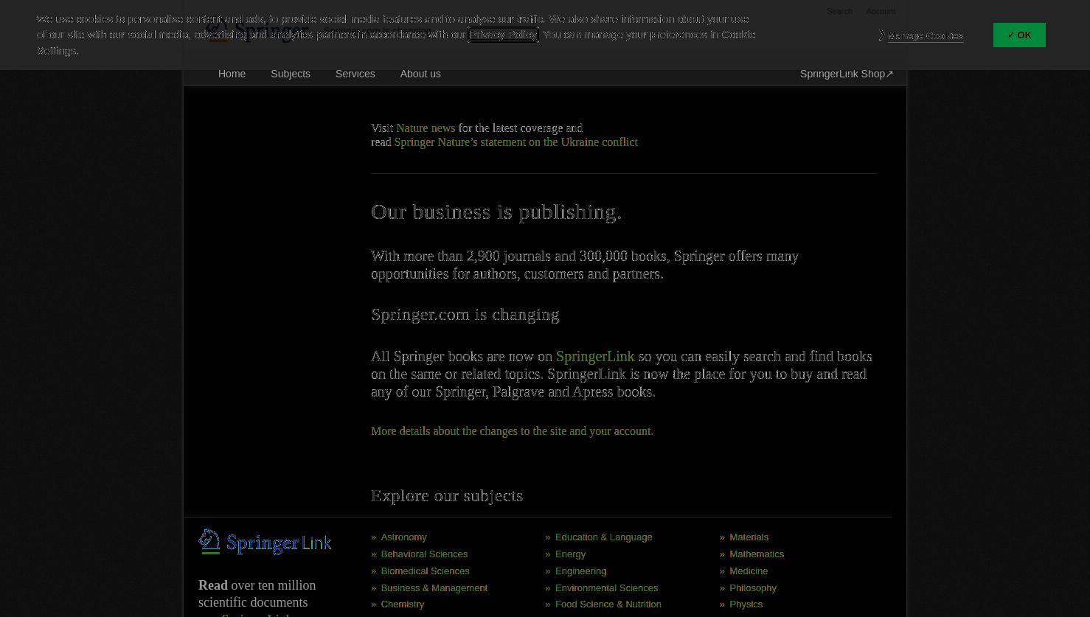Select the Medicine subject

click(x=749, y=571)
